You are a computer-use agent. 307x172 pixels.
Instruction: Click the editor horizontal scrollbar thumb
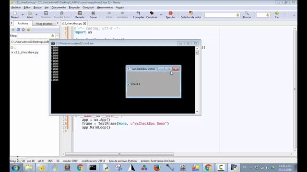[x=119, y=154]
